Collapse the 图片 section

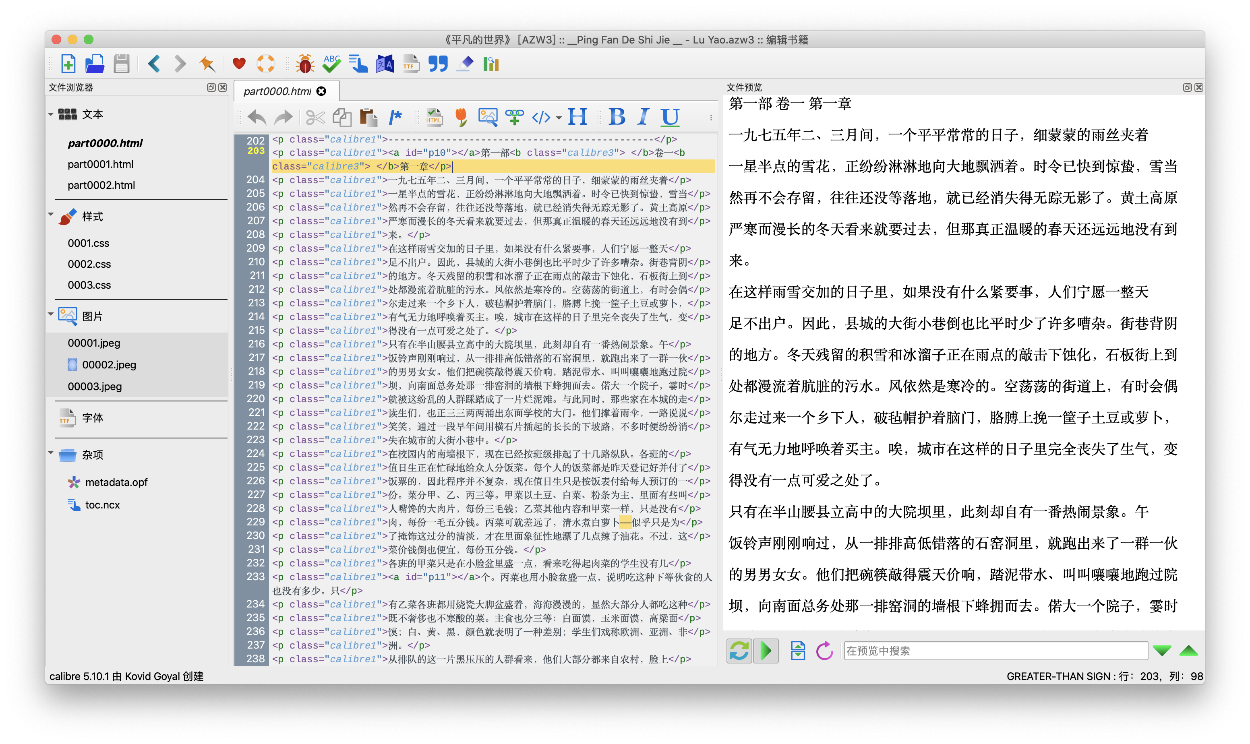[51, 314]
